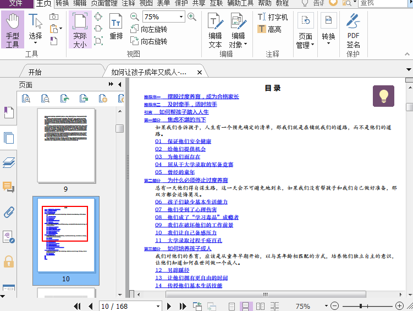The height and width of the screenshot is (311, 413).
Task: Rotate view right (向右旋转)
Action: click(149, 41)
